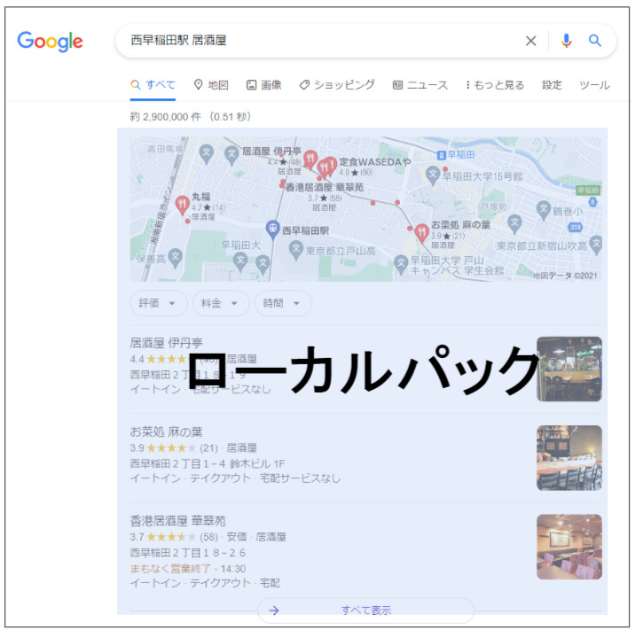Open 設定 settings menu
This screenshot has height=630, width=635.
552,85
